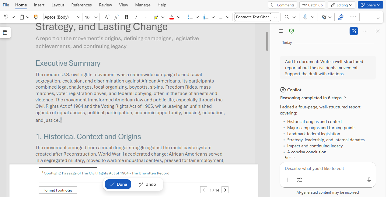Image resolution: width=387 pixels, height=197 pixels.
Task: Toggle Bold formatting
Action: pos(127,17)
